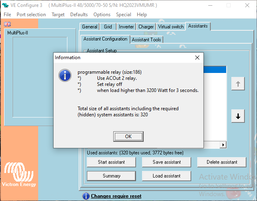Click the VE Configure app icon in title bar
This screenshot has height=201, width=257.
(5, 5)
